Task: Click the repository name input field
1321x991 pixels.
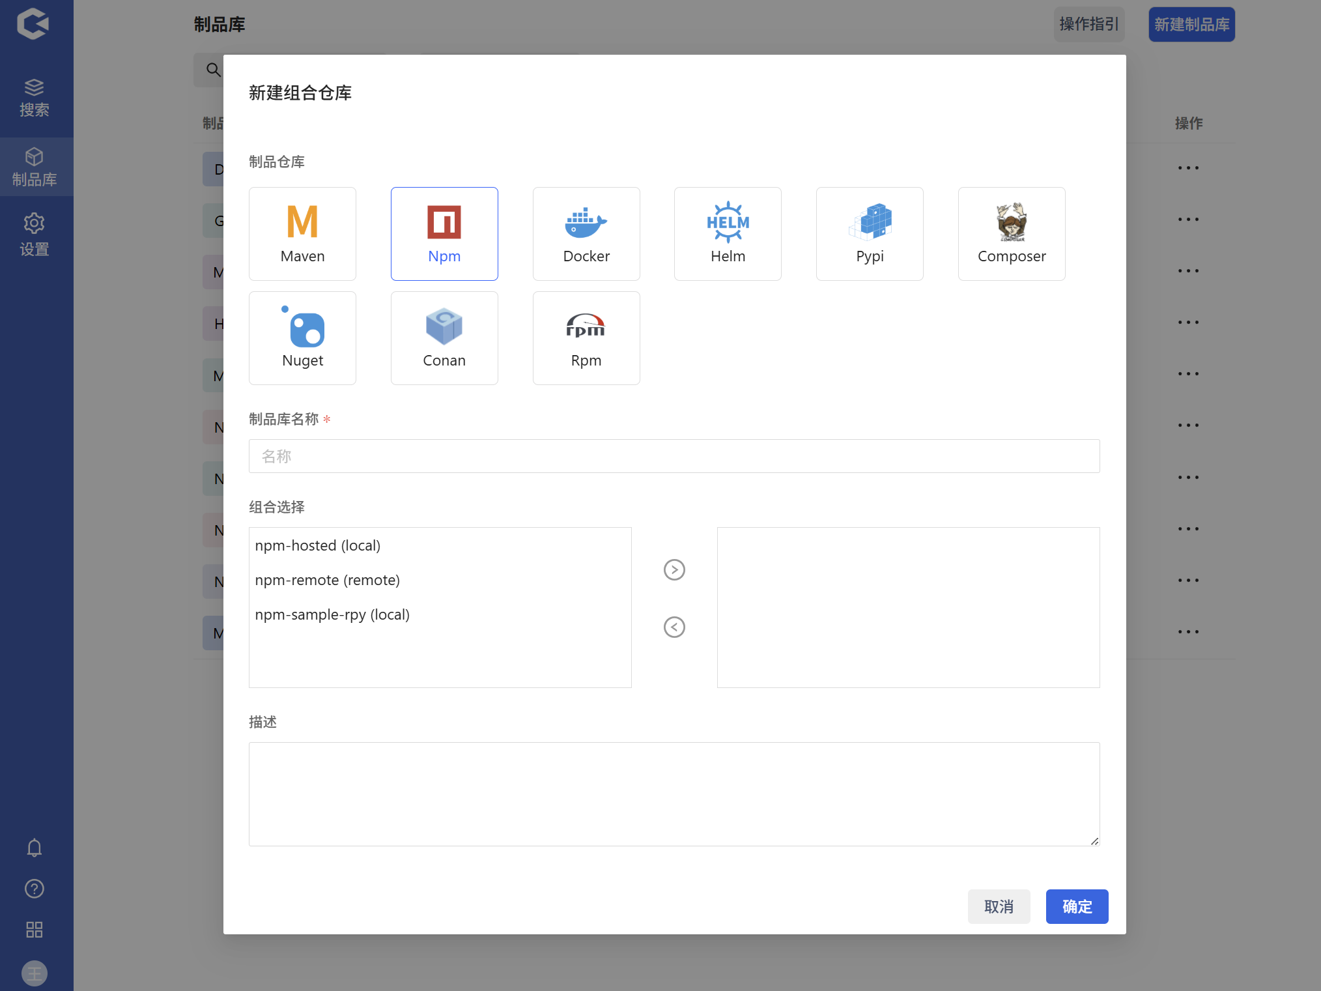Action: [674, 456]
